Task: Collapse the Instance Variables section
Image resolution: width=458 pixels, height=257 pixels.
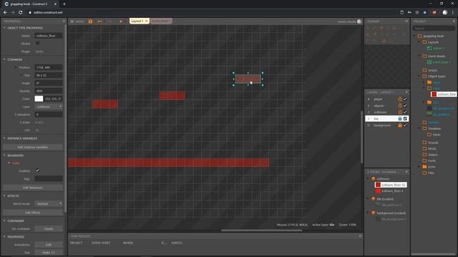Action: [x=4, y=138]
